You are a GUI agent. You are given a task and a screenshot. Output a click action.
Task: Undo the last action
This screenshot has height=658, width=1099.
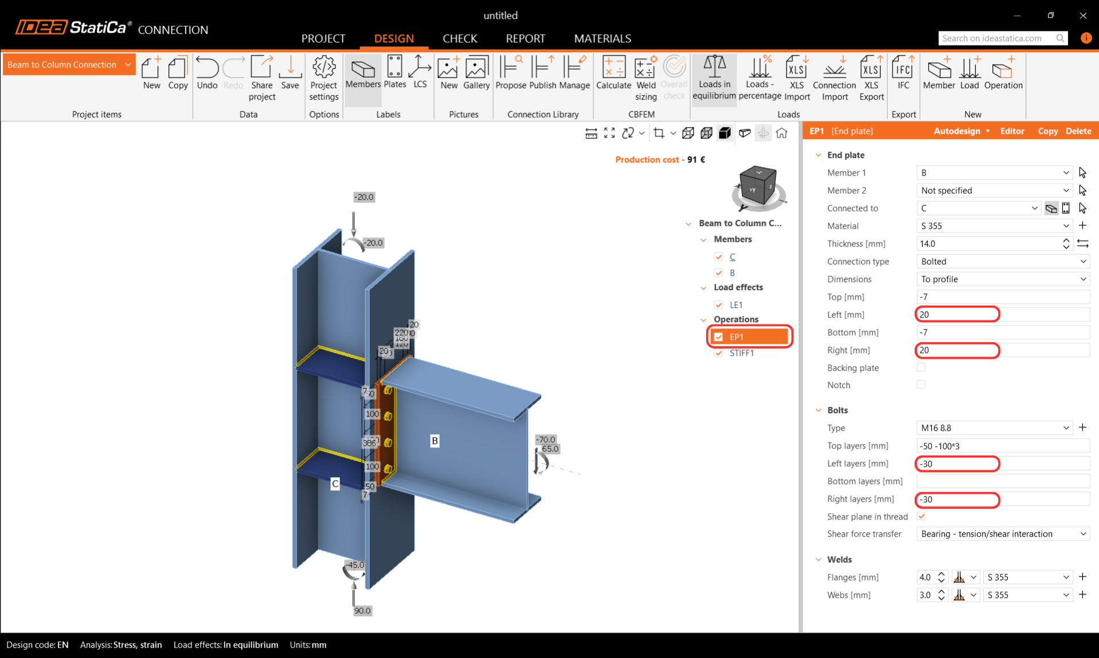point(207,73)
